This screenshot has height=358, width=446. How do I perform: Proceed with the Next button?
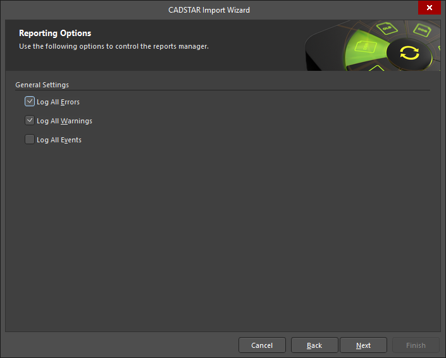pyautogui.click(x=363, y=345)
